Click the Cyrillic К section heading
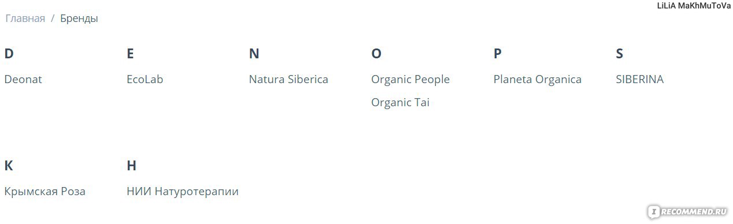Viewport: 733px width, 224px height. click(8, 166)
